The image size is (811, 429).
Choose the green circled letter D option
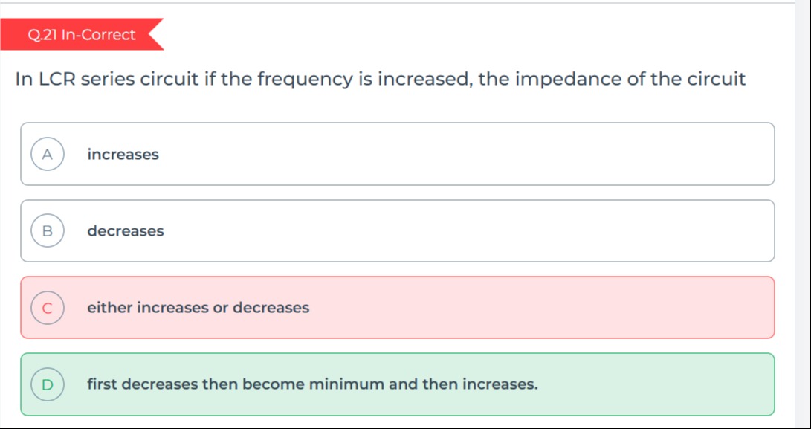pos(48,384)
